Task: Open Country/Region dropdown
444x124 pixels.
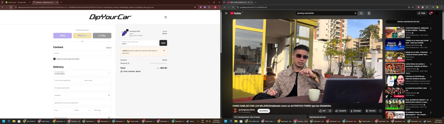Action: pos(82,73)
